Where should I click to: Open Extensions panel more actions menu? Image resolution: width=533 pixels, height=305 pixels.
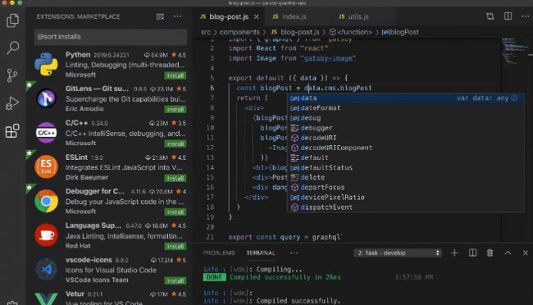pos(177,16)
